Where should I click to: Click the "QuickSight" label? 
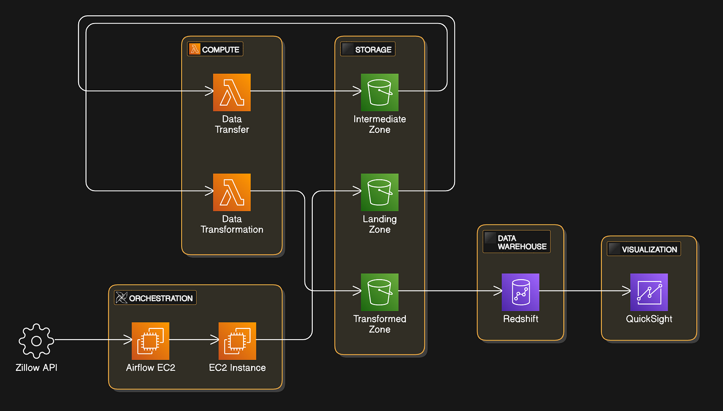[x=649, y=319]
